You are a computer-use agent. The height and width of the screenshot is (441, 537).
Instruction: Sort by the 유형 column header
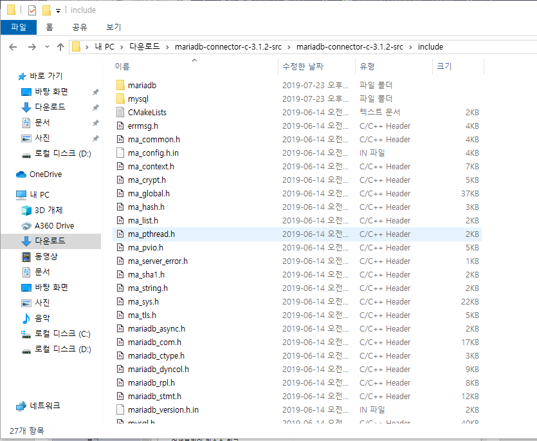pos(367,66)
